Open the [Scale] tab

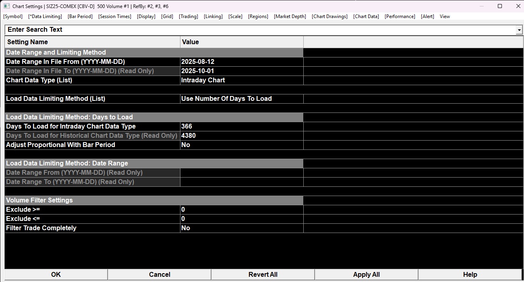235,16
